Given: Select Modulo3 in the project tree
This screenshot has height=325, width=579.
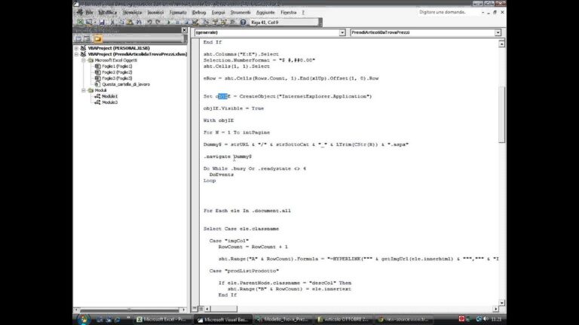Looking at the screenshot, I should pyautogui.click(x=109, y=102).
